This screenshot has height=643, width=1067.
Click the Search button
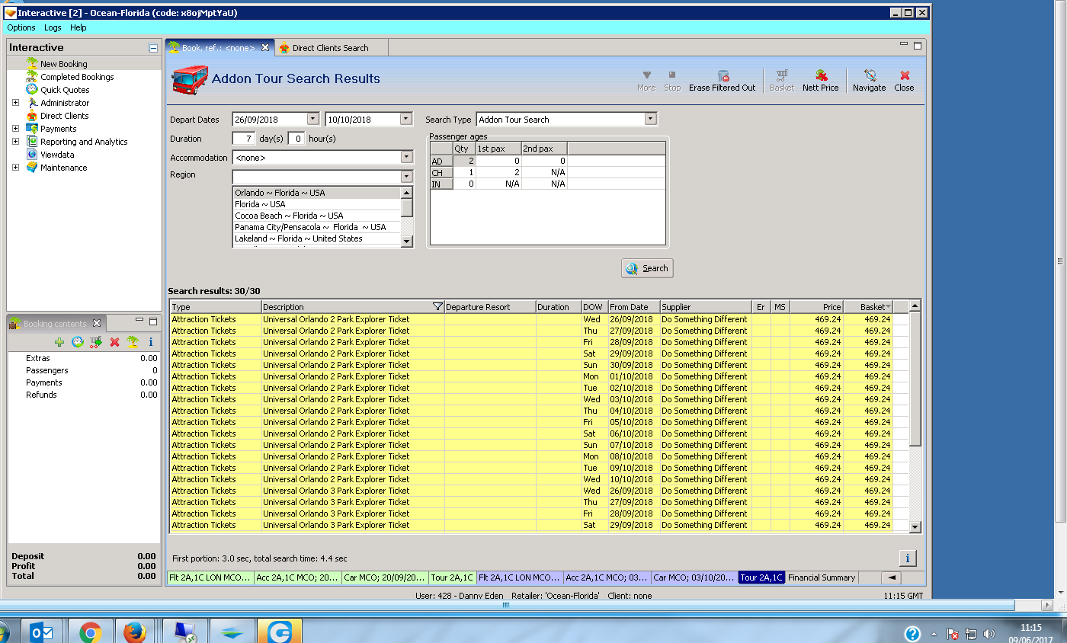point(647,268)
